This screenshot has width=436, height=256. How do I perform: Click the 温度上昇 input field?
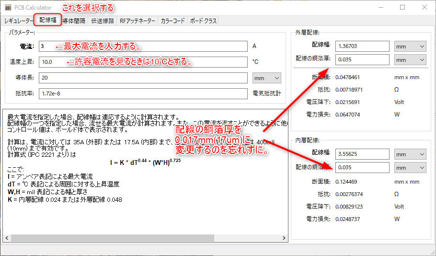pos(143,62)
